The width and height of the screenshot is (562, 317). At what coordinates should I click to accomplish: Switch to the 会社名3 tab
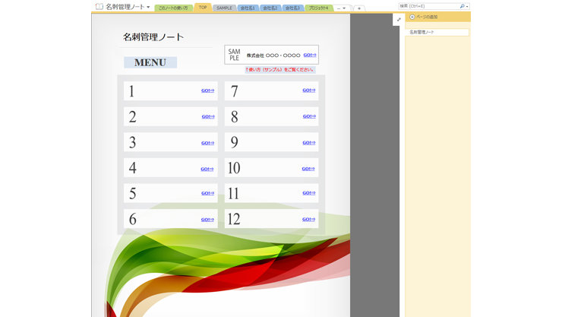(x=292, y=8)
